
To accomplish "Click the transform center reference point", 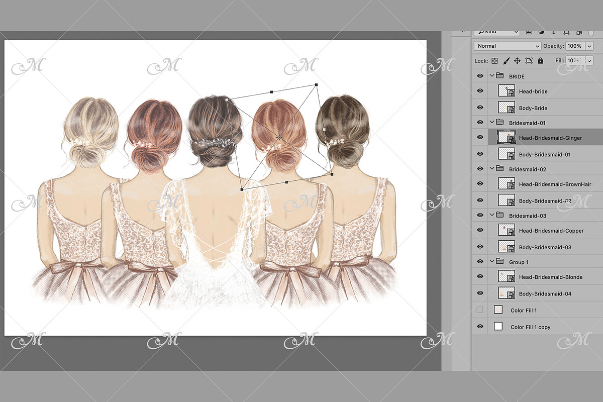I will click(x=279, y=137).
